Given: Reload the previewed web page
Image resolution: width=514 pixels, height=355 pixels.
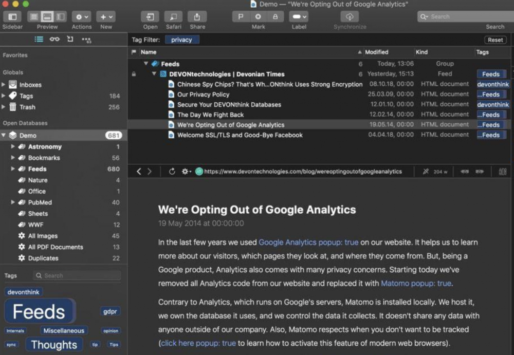Looking at the screenshot, I should pyautogui.click(x=172, y=172).
